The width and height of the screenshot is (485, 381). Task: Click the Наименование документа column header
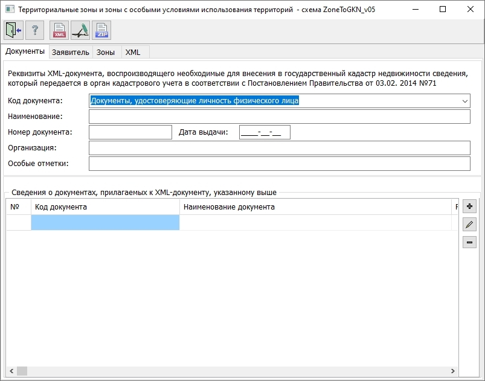click(x=314, y=207)
